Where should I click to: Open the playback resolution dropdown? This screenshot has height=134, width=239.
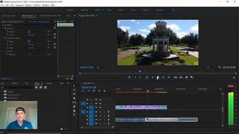211,67
